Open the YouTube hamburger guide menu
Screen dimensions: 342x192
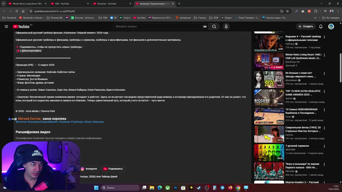point(6,26)
